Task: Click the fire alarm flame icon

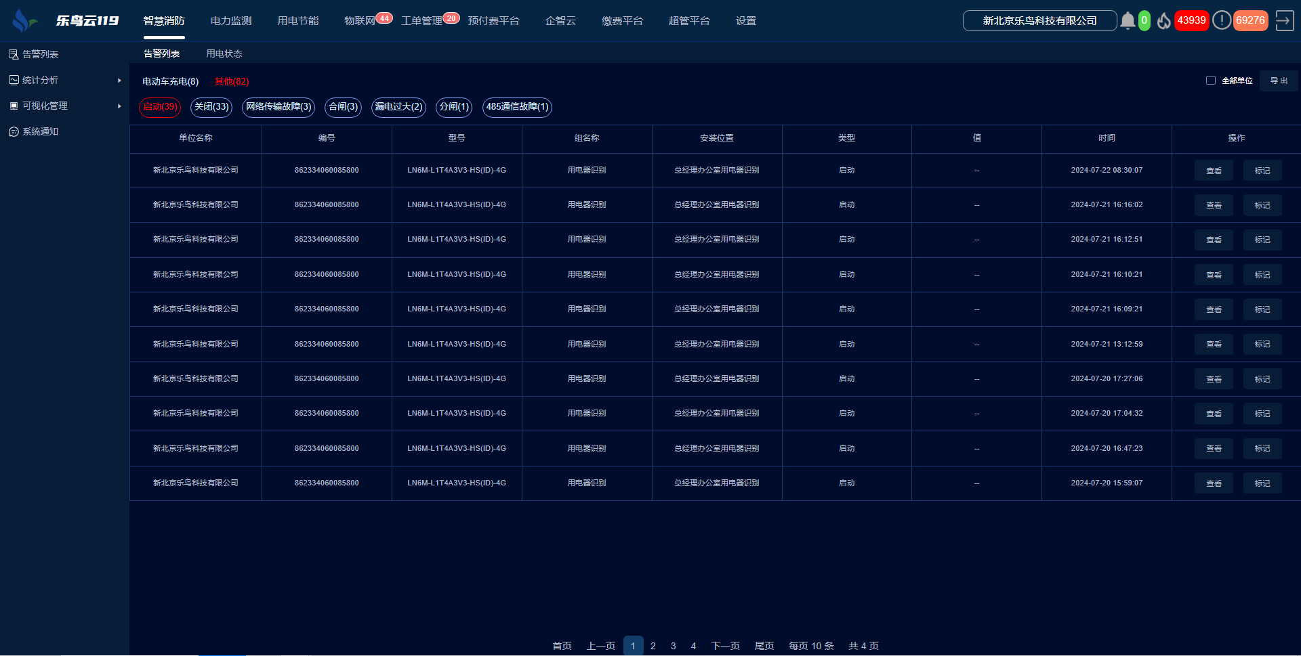Action: point(1163,21)
